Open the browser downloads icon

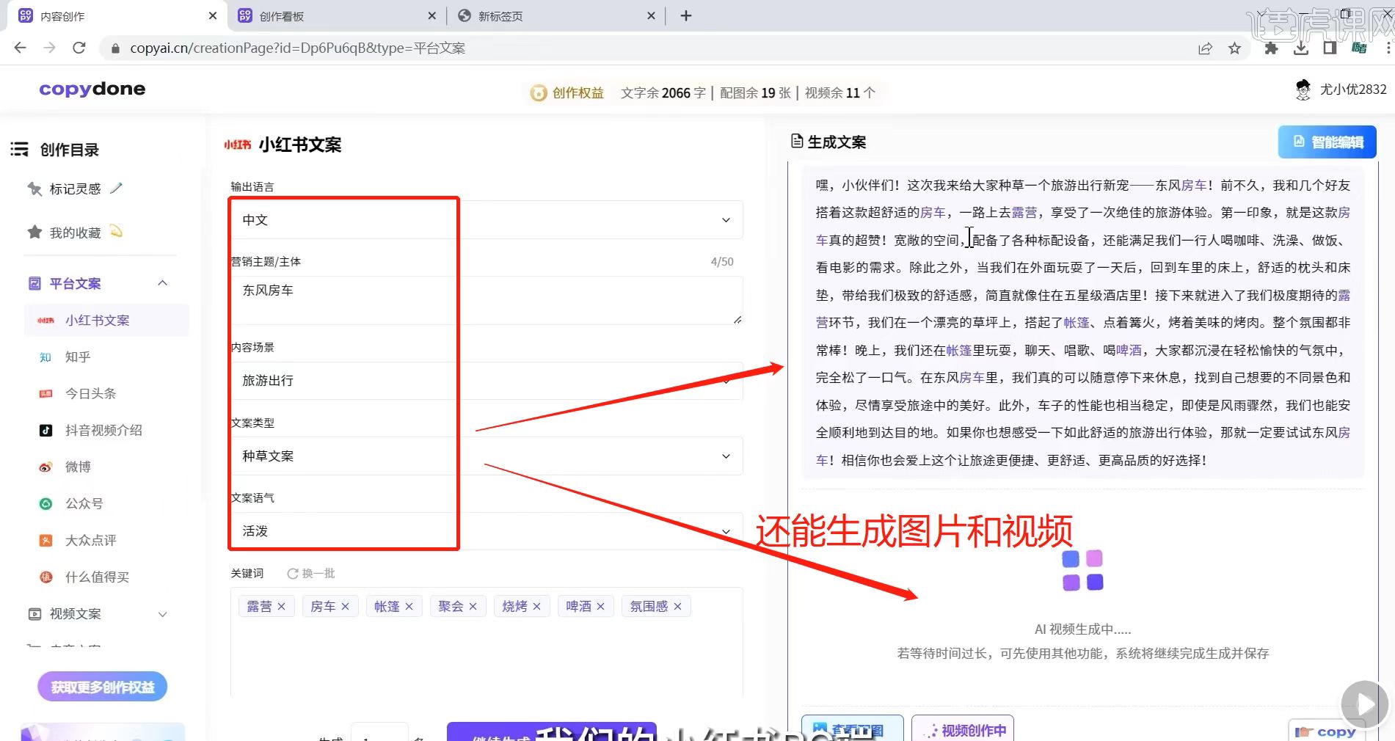(x=1300, y=48)
